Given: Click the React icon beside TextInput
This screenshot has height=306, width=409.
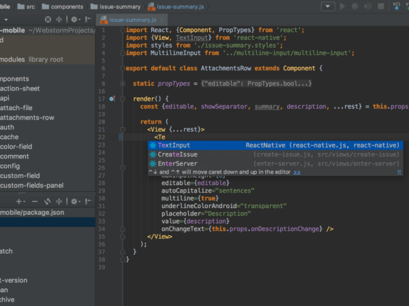Looking at the screenshot, I should [153, 146].
